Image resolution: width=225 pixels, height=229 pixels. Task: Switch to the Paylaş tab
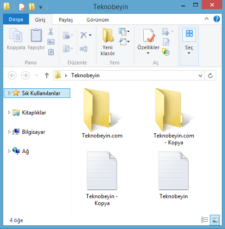(x=66, y=20)
